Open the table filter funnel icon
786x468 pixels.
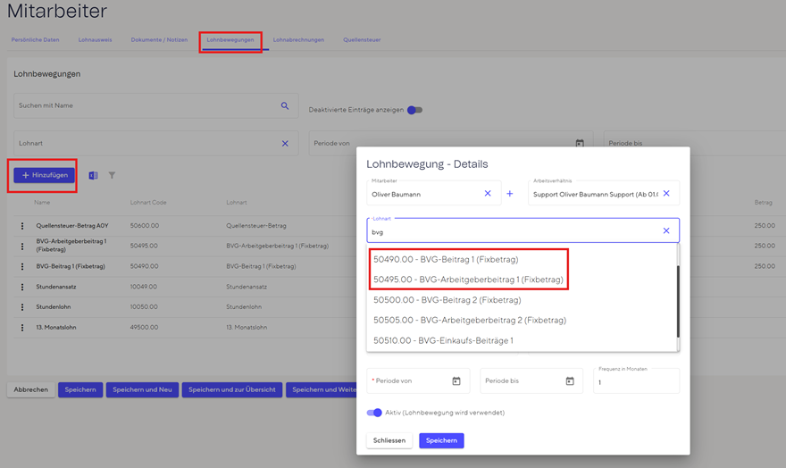click(x=112, y=176)
